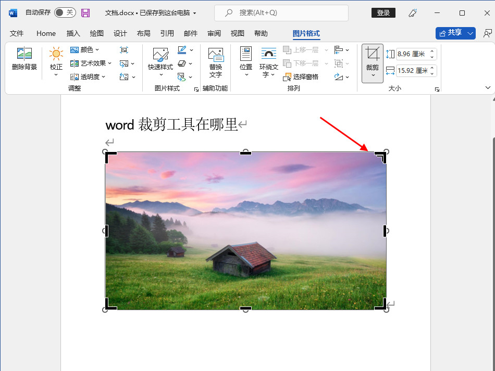Viewport: 495px width, 371px height.
Task: Switch to the Insert (插入) tab
Action: pyautogui.click(x=73, y=33)
